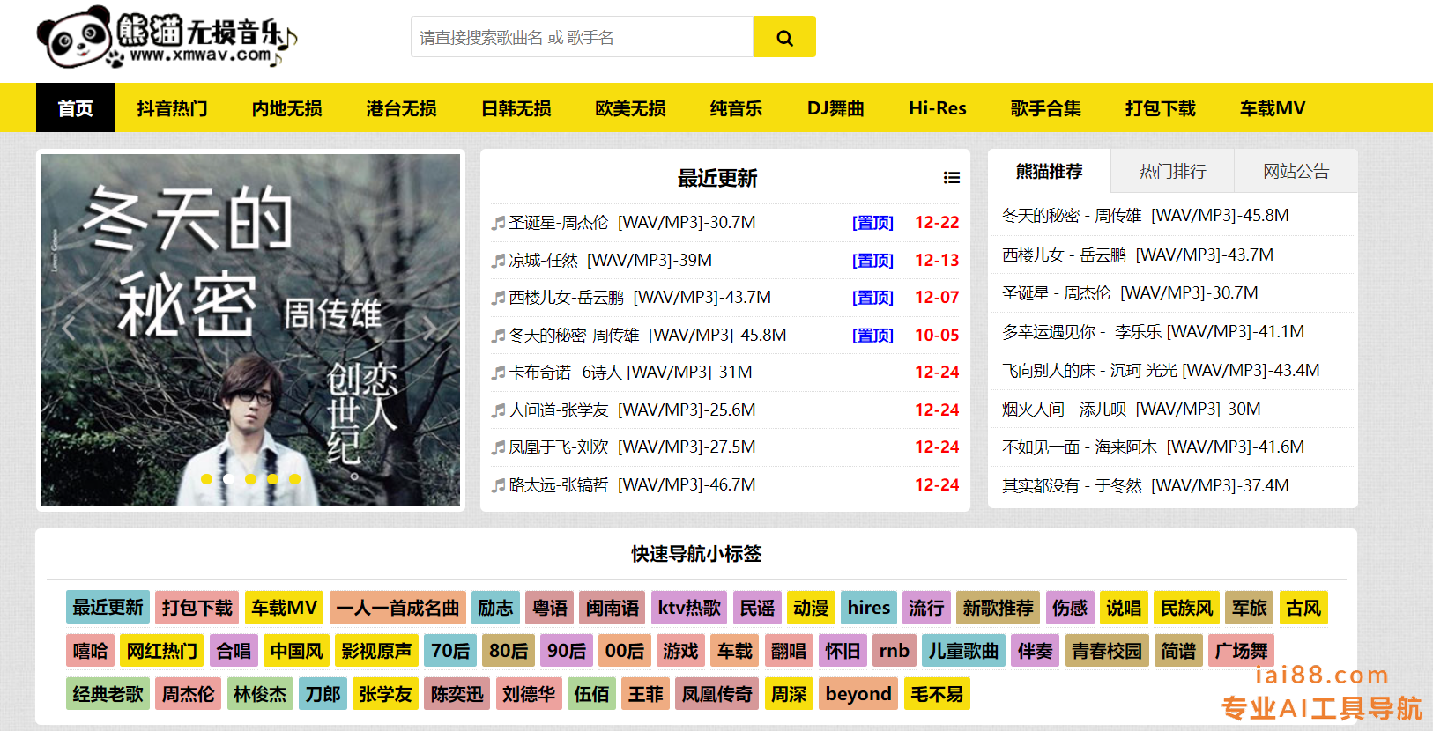Click the music note icon before 凉城-任然
The width and height of the screenshot is (1433, 731).
click(x=498, y=261)
